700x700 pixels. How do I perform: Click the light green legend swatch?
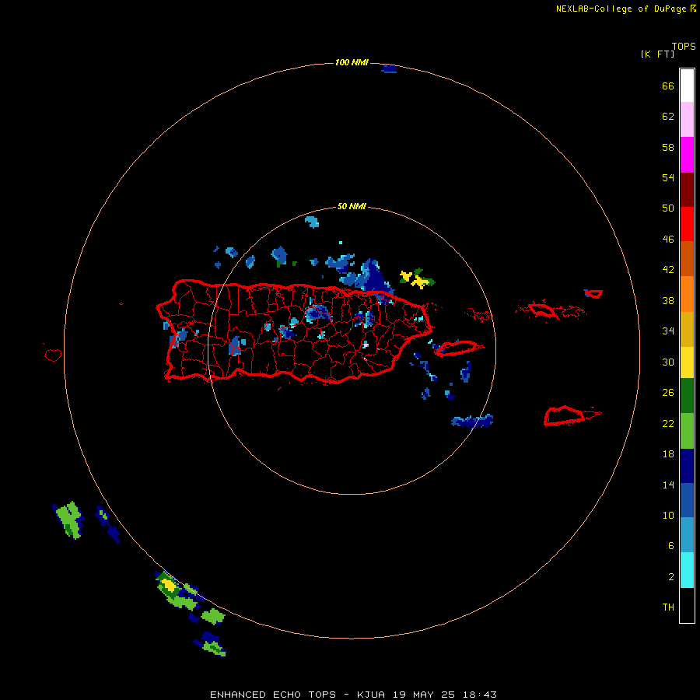point(687,431)
